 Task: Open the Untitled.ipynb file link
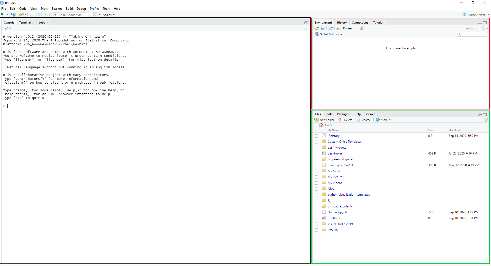point(337,212)
